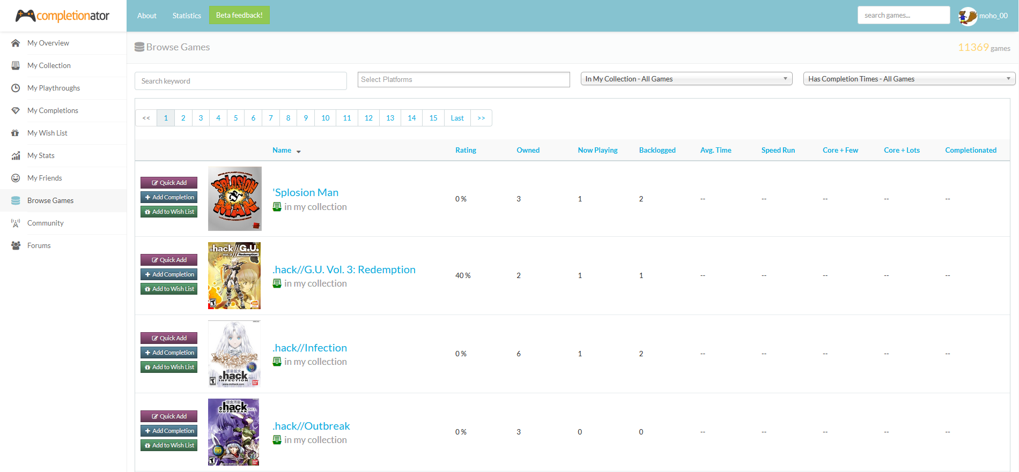The image size is (1019, 472).
Task: Add .hack//G.U. Vol. 3 to Wish List
Action: click(169, 289)
